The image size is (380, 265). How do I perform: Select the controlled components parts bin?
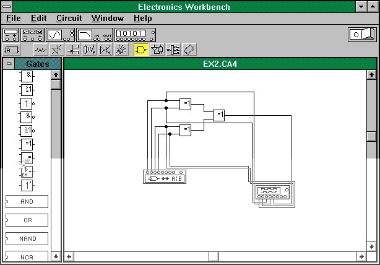point(89,50)
